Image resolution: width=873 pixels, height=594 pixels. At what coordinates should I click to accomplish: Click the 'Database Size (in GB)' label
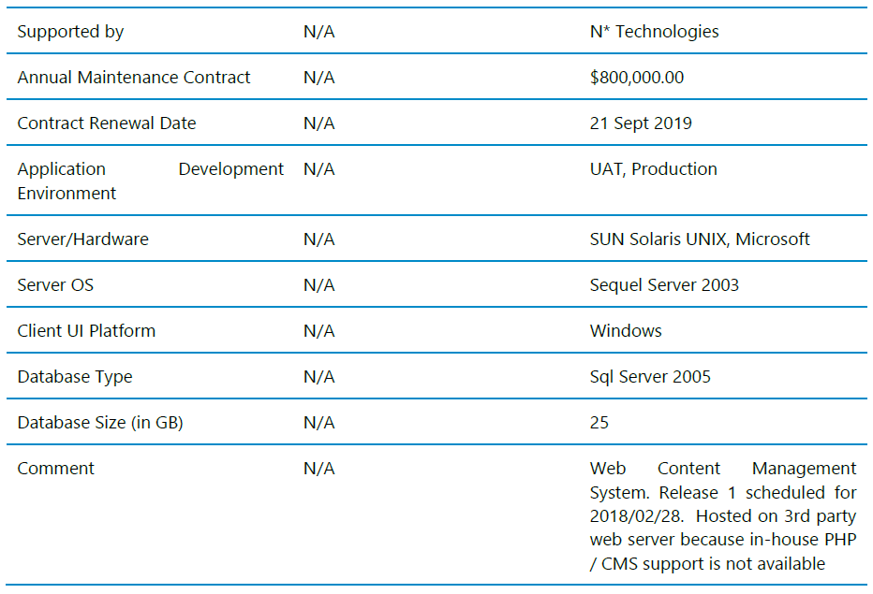pos(100,423)
